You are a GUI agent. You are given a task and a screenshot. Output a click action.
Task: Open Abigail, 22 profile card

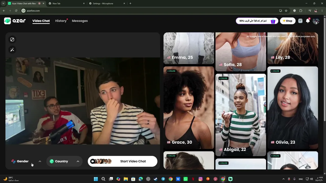241,115
